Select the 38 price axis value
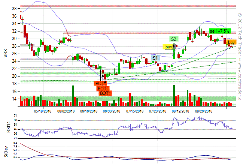This screenshot has height=168, width=246. (13, 8)
